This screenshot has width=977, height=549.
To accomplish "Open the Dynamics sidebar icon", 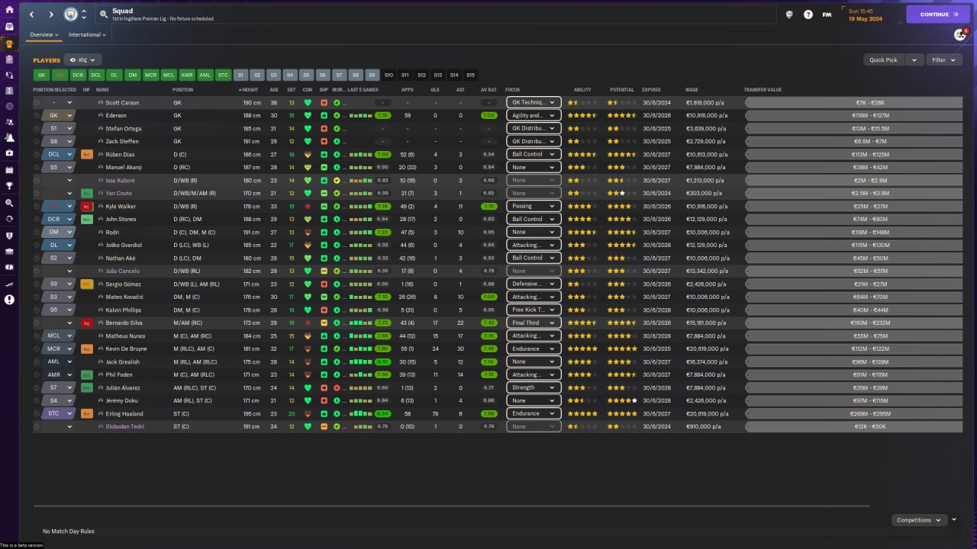I will click(9, 75).
